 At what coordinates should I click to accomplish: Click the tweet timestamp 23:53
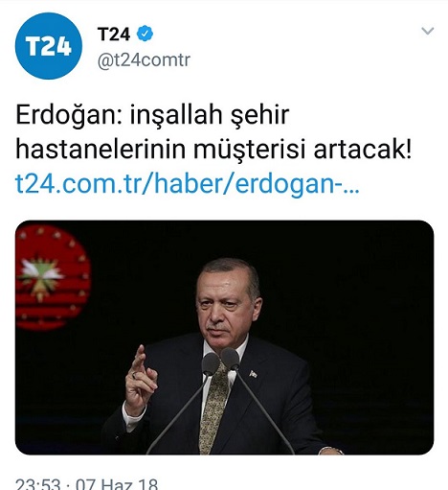(x=37, y=484)
